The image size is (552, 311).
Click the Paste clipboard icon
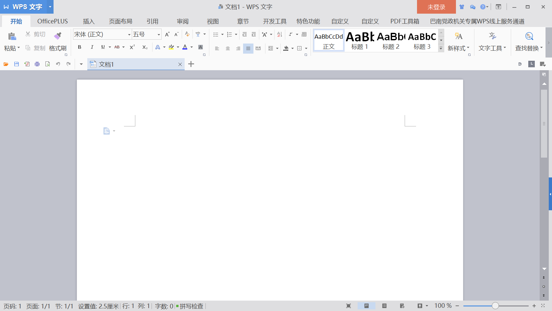[x=12, y=36]
